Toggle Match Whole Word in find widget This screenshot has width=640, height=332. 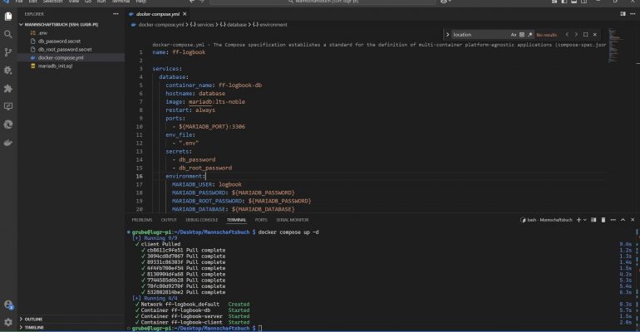tap(522, 35)
